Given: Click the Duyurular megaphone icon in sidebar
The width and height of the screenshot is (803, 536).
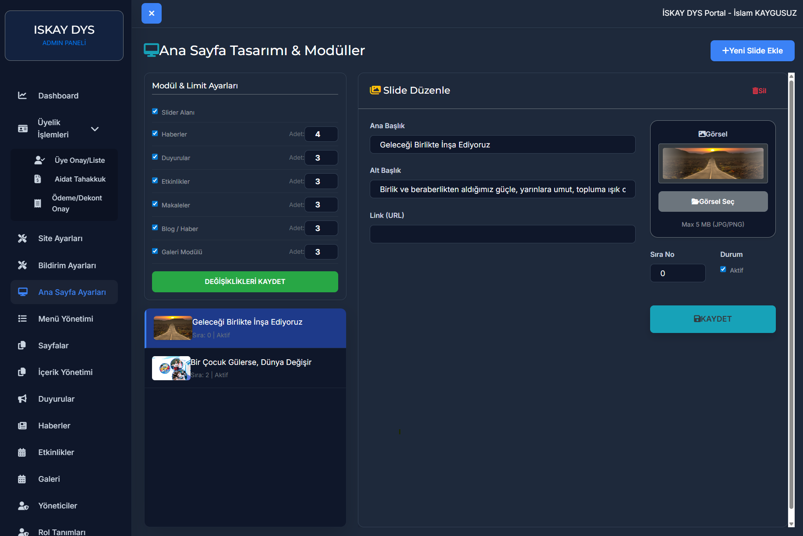Looking at the screenshot, I should tap(22, 399).
